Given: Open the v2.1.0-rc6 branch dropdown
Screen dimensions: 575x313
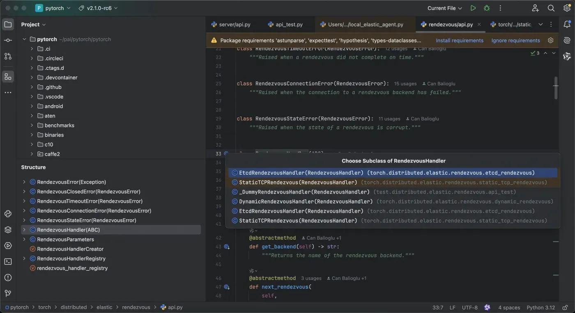Looking at the screenshot, I should [x=98, y=8].
